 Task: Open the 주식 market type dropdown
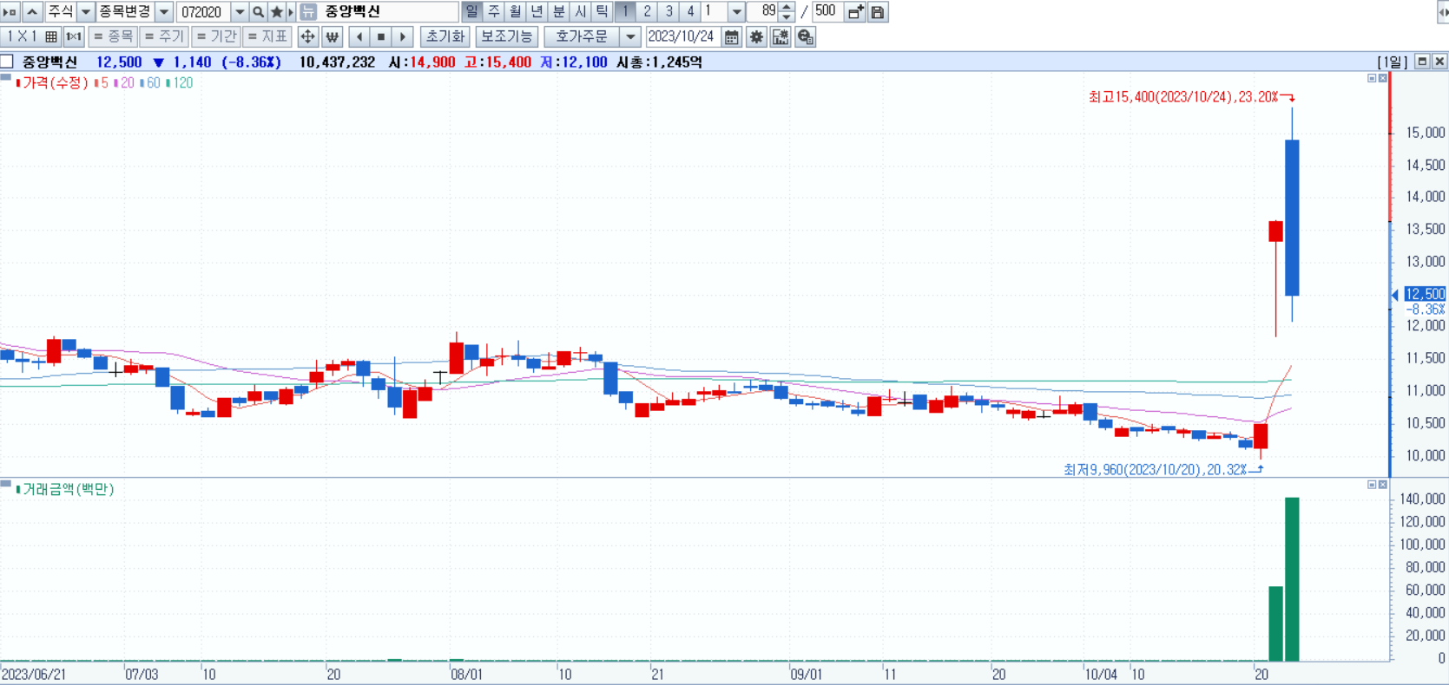86,12
